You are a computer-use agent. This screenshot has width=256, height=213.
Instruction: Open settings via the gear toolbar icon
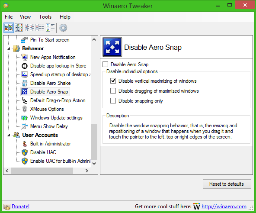point(63,28)
